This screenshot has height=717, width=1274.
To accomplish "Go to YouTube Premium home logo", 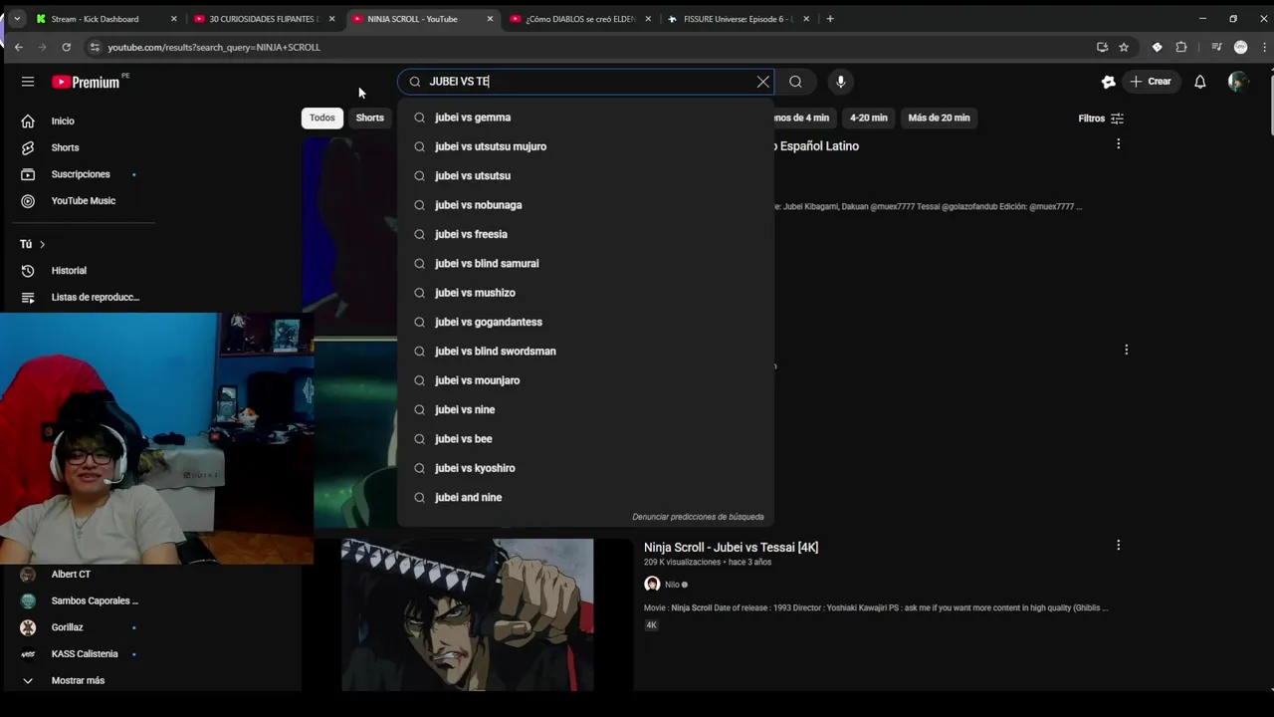I will [x=86, y=82].
